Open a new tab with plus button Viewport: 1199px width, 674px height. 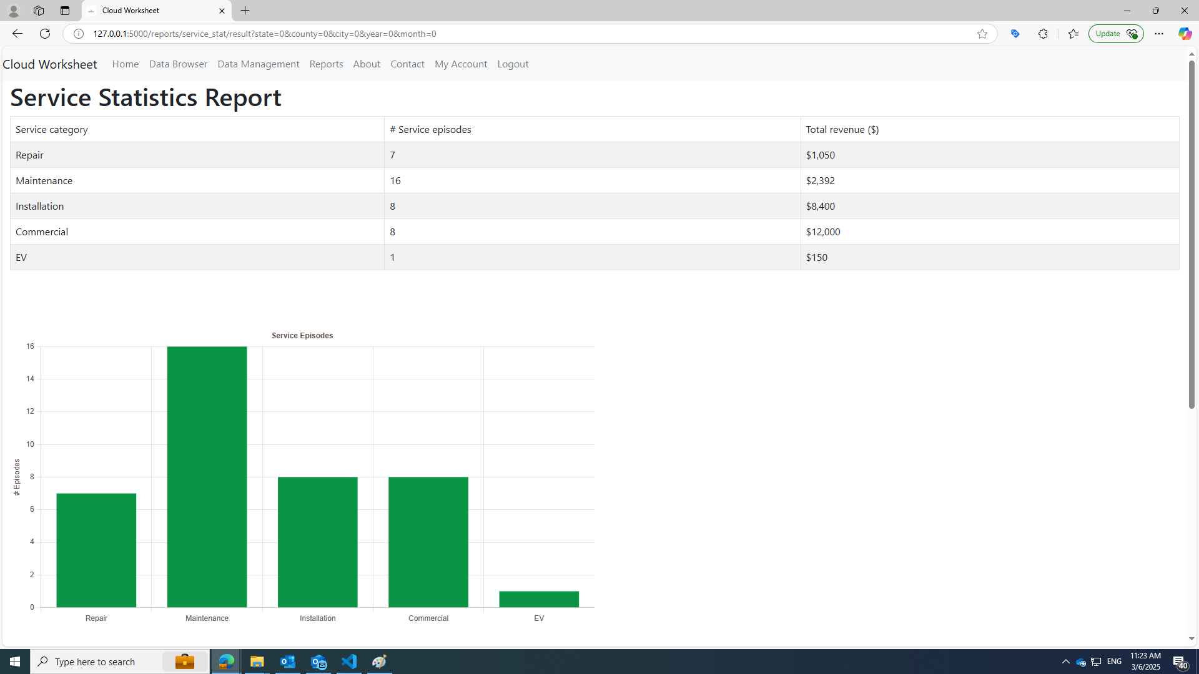click(245, 11)
